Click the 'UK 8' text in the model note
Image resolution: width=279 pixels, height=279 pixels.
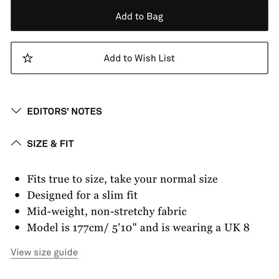point(237,228)
